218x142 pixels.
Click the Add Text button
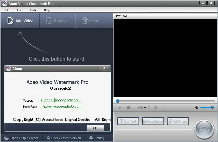(x=128, y=121)
